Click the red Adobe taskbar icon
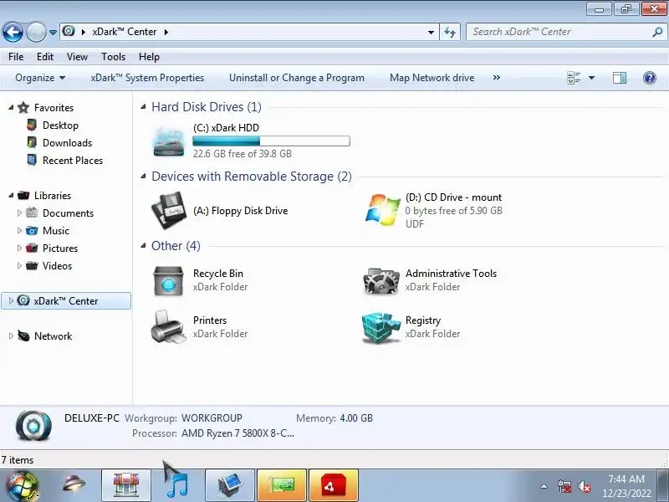Screen dimensions: 669x502 333,485
